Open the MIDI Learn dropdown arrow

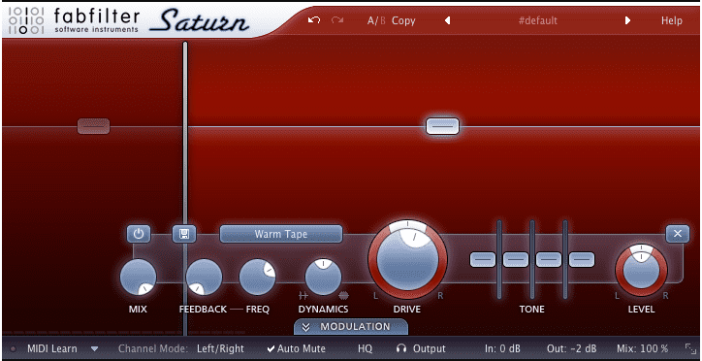click(x=94, y=348)
